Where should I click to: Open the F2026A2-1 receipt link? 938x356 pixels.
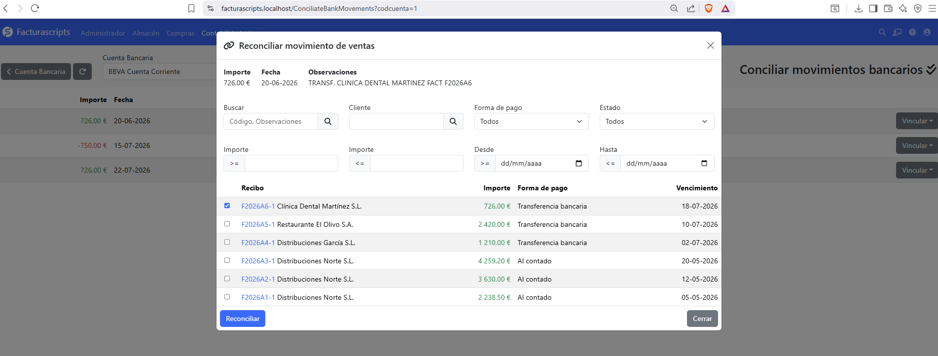tap(258, 279)
